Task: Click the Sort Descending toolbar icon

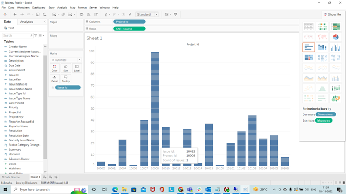Action: (96, 14)
